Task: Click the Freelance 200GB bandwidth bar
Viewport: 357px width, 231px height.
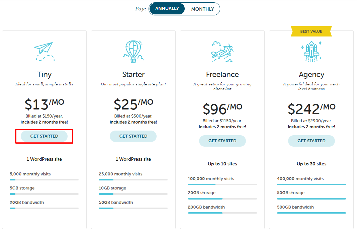Action: [x=222, y=213]
